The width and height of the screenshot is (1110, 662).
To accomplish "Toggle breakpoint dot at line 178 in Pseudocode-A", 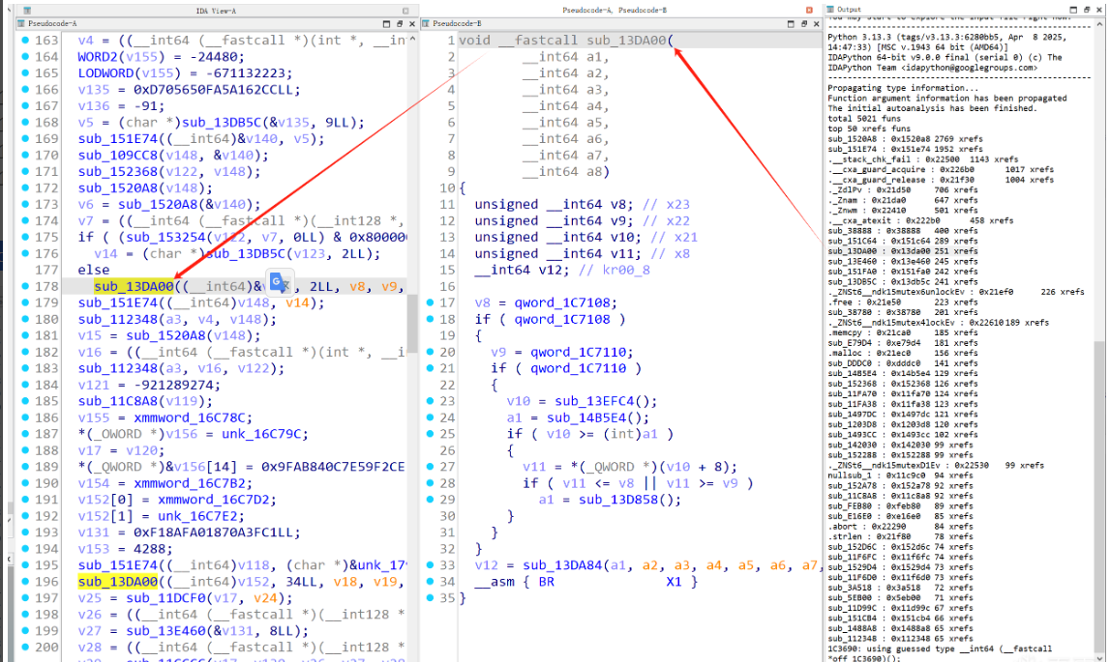I will [x=25, y=286].
